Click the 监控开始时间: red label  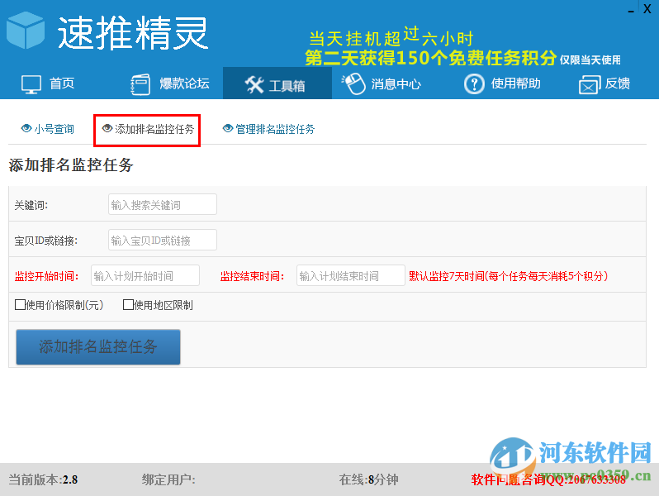46,276
